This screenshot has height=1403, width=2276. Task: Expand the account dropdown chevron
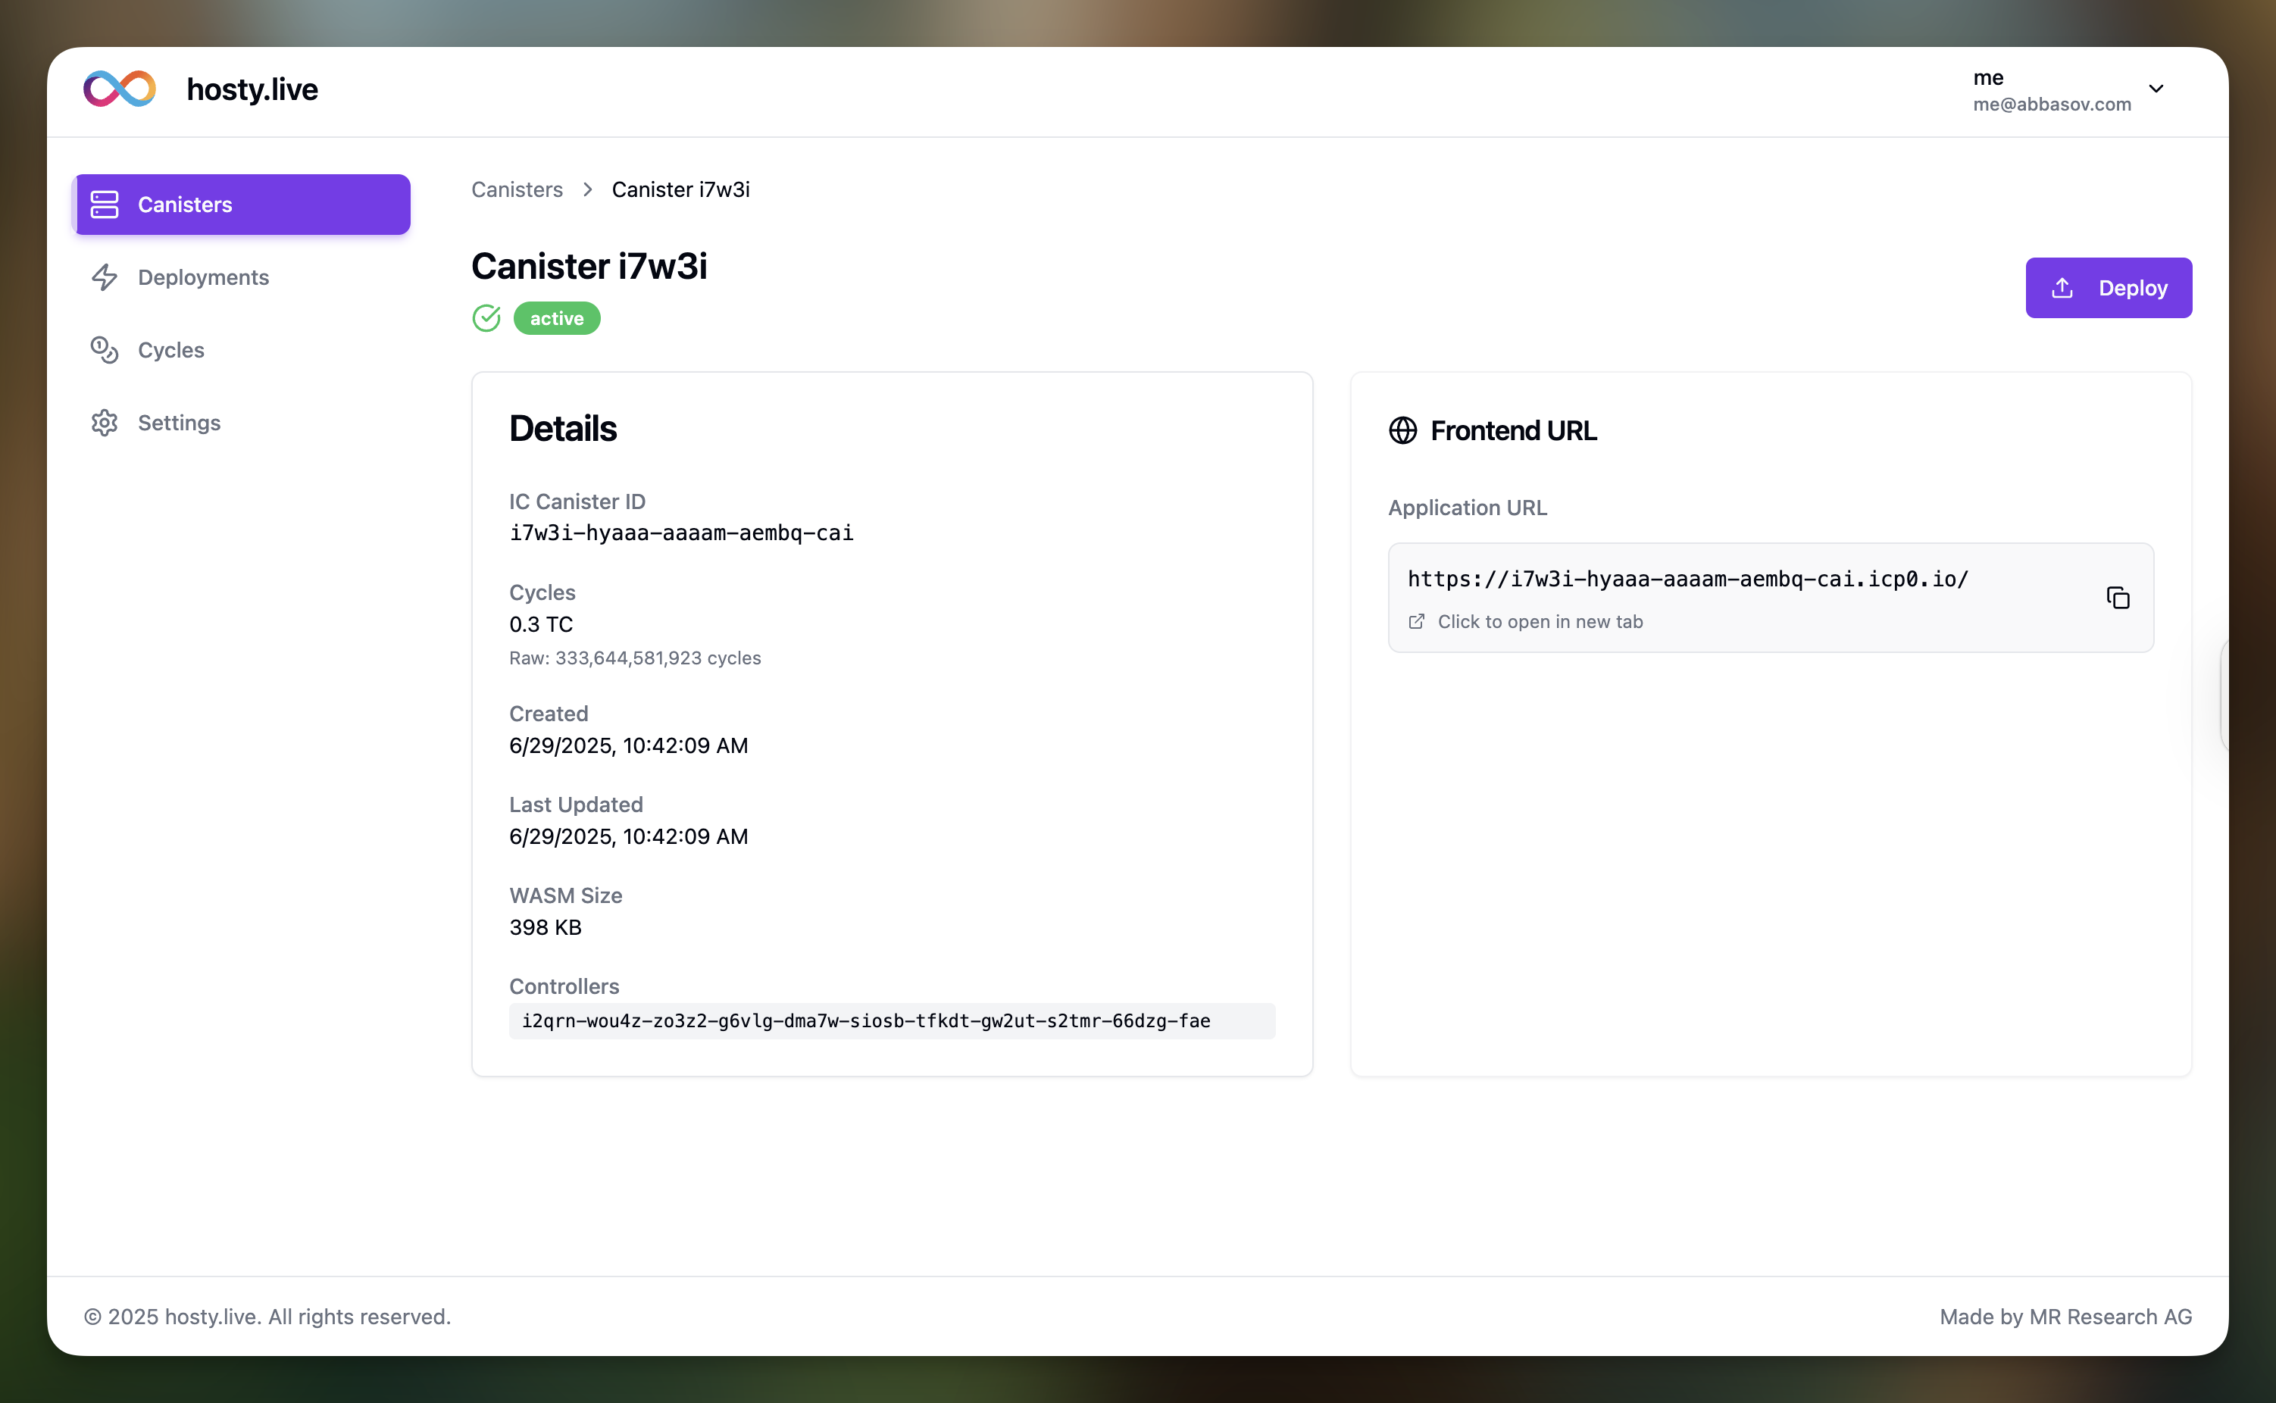[2156, 89]
